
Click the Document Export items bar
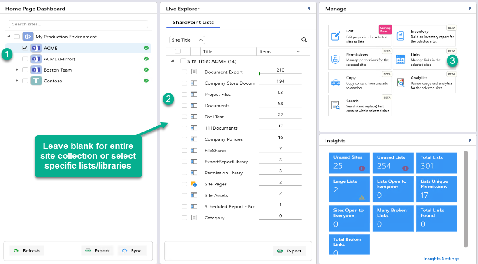tap(280, 72)
